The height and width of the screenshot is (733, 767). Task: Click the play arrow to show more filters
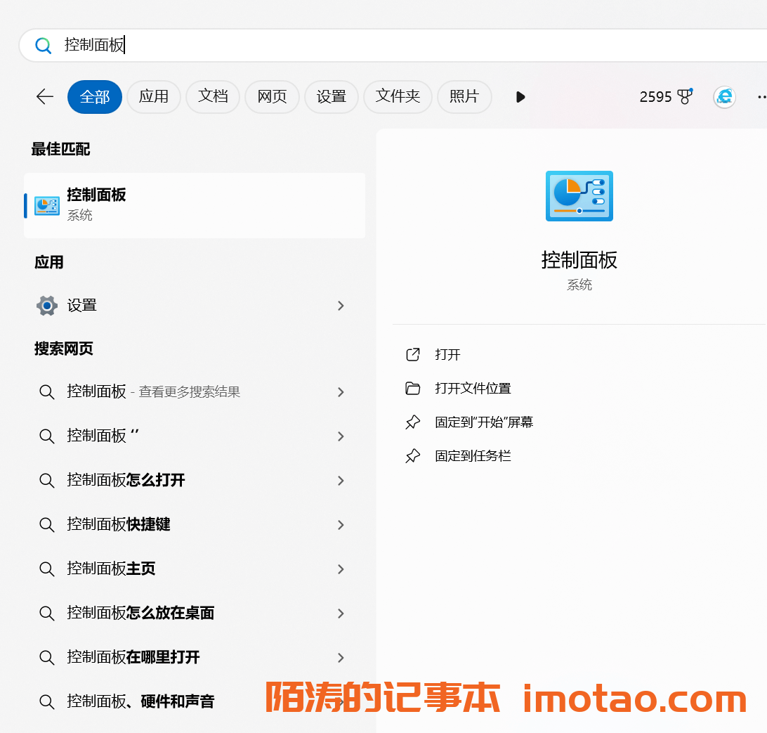click(x=520, y=97)
